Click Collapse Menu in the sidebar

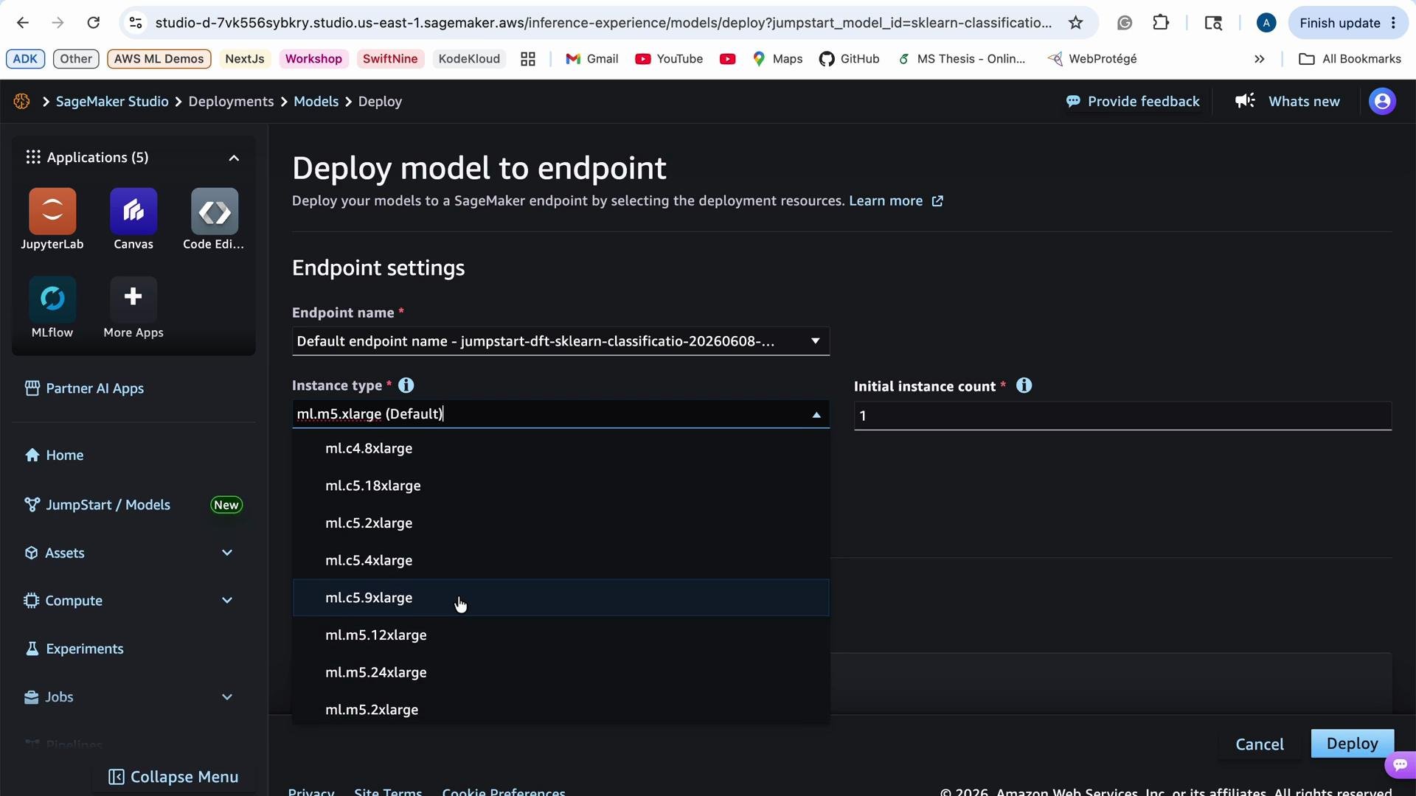pos(173,777)
